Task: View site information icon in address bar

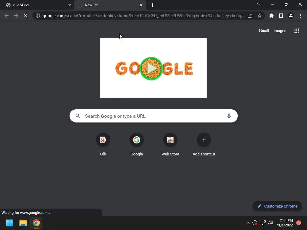Action: pyautogui.click(x=38, y=16)
